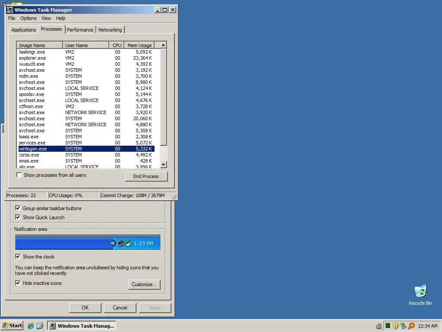This screenshot has width=442, height=332.
Task: Sort processes by User Name column
Action: point(86,45)
